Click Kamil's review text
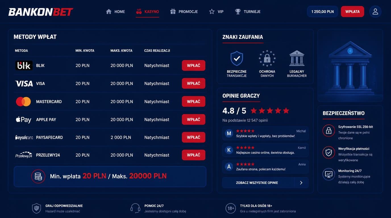 click(265, 153)
